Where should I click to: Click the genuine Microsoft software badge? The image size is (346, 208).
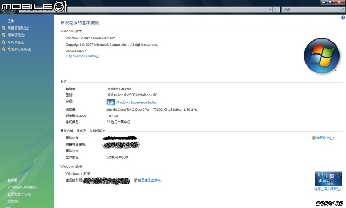[328, 179]
